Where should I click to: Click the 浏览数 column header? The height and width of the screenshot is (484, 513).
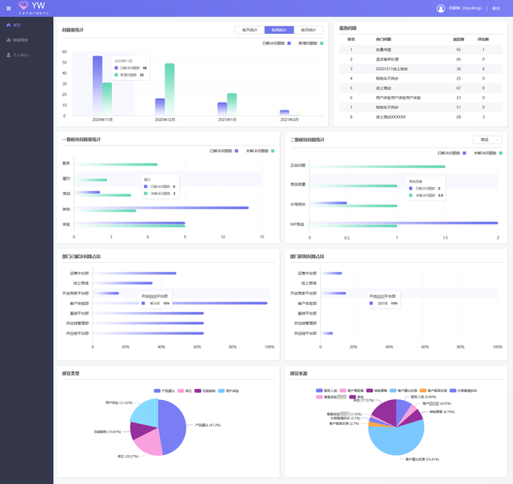click(458, 40)
